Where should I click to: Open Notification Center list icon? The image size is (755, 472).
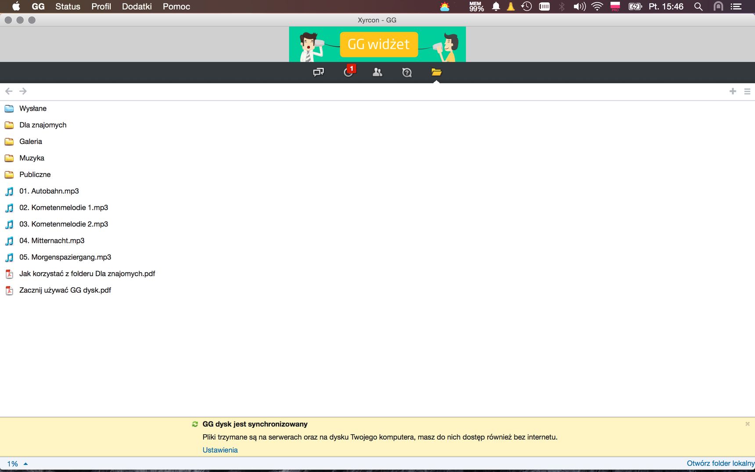click(736, 7)
